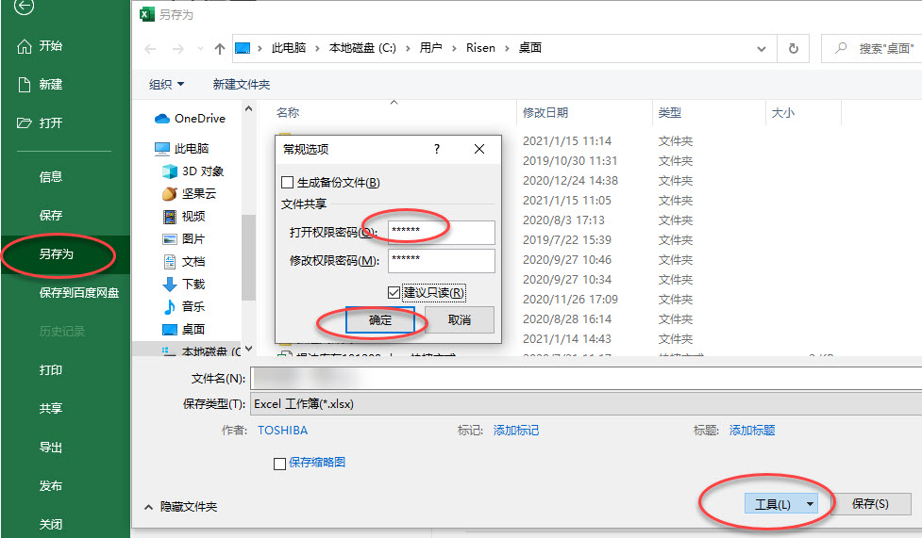The height and width of the screenshot is (538, 922).
Task: Expand the 组织 dropdown menu
Action: click(166, 85)
